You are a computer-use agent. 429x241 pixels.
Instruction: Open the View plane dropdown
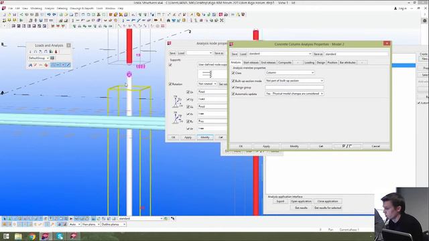click(x=91, y=224)
